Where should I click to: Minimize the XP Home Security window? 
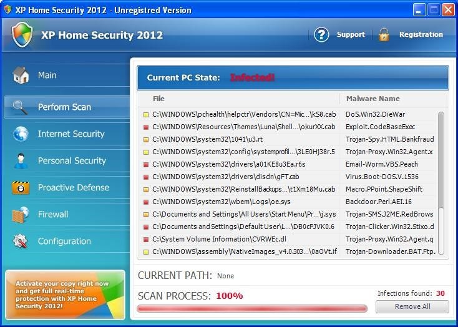coord(419,10)
